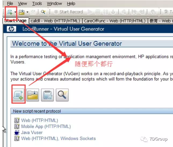Open the View menu

[x=23, y=4]
